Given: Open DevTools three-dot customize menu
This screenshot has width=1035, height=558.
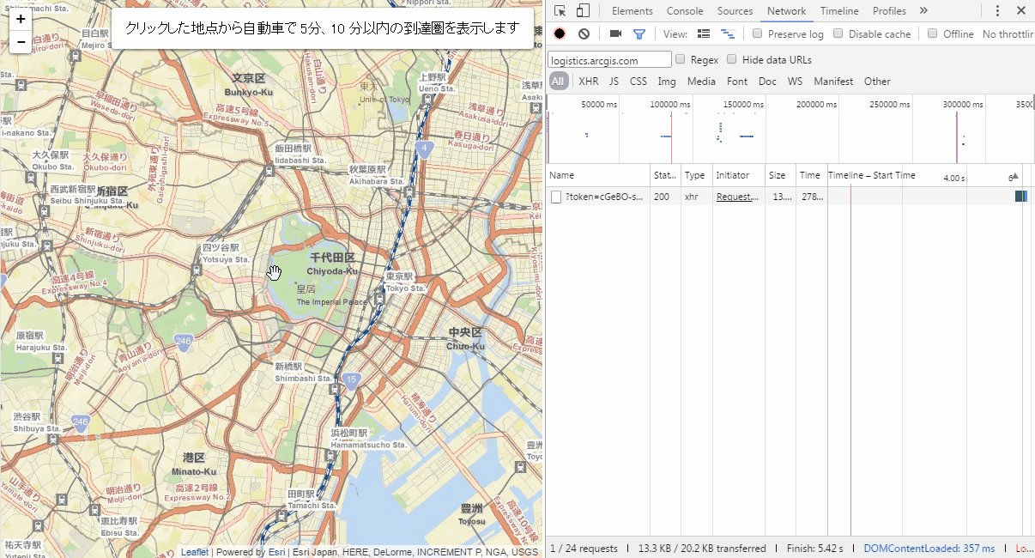Looking at the screenshot, I should [997, 11].
